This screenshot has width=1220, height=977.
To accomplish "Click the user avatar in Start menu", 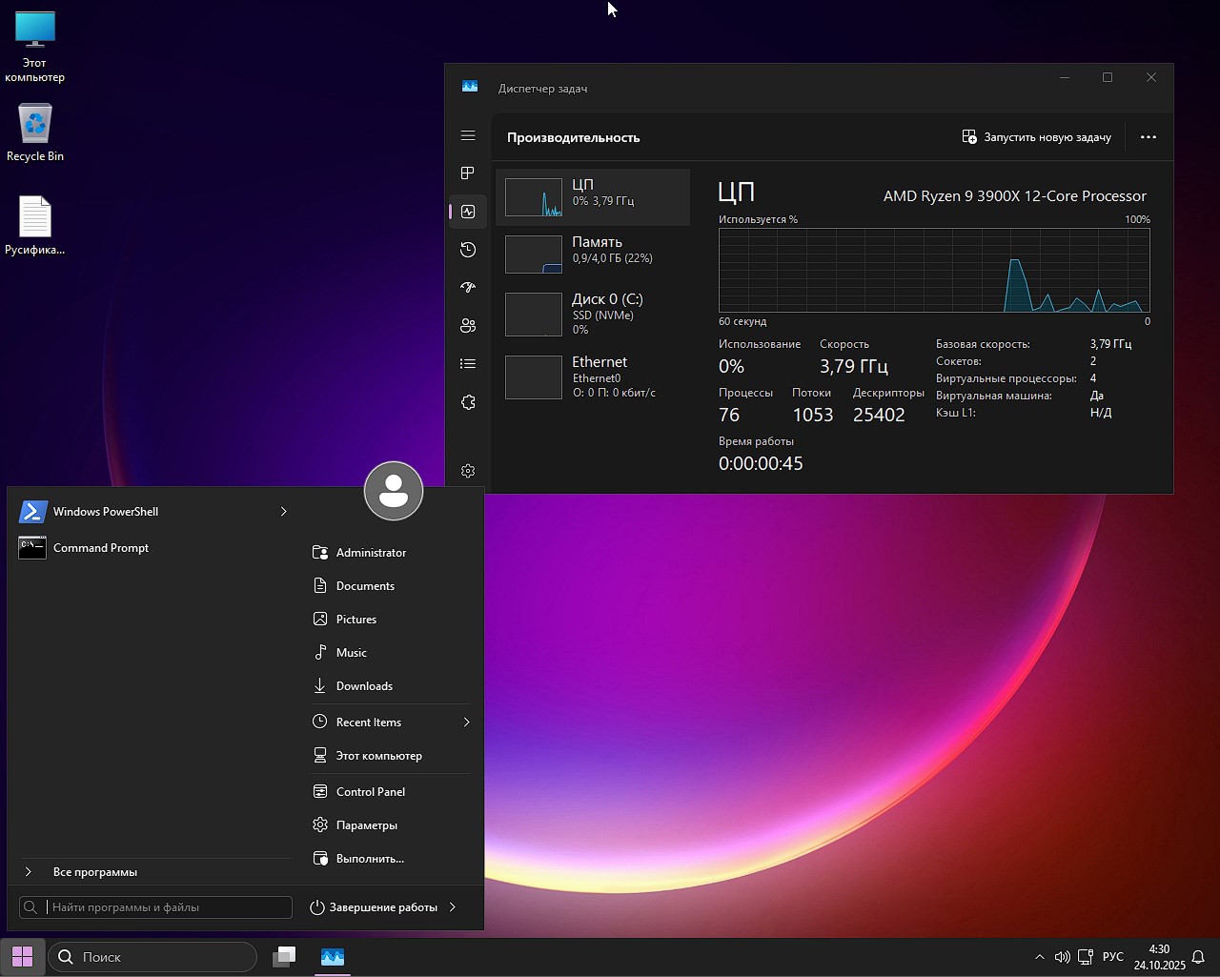I will pyautogui.click(x=394, y=491).
